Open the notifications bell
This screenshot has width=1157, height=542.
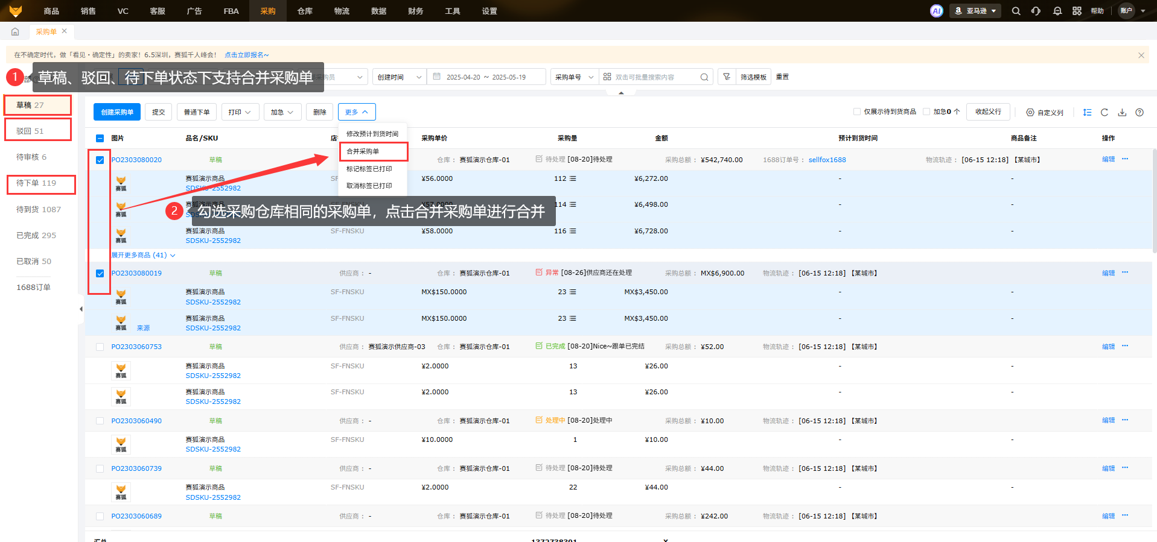pos(1057,11)
